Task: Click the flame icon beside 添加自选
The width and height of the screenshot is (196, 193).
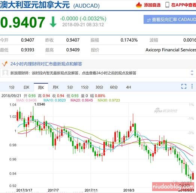Action: click(139, 5)
